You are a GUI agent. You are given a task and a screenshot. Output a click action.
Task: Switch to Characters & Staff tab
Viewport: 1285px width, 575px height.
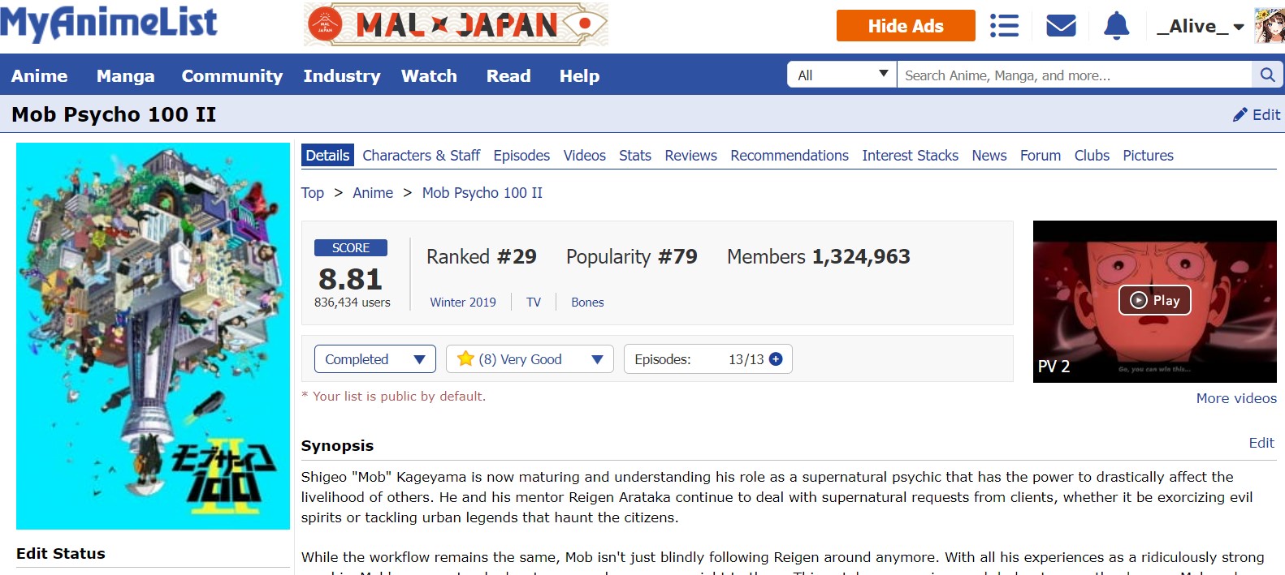tap(421, 155)
